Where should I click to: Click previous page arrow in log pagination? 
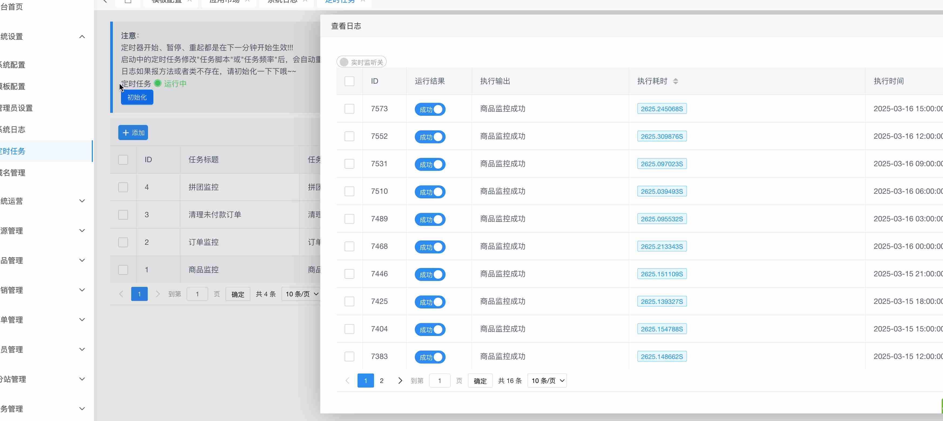click(347, 381)
